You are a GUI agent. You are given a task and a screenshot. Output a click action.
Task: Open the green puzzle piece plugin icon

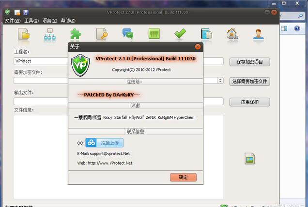coord(76,34)
